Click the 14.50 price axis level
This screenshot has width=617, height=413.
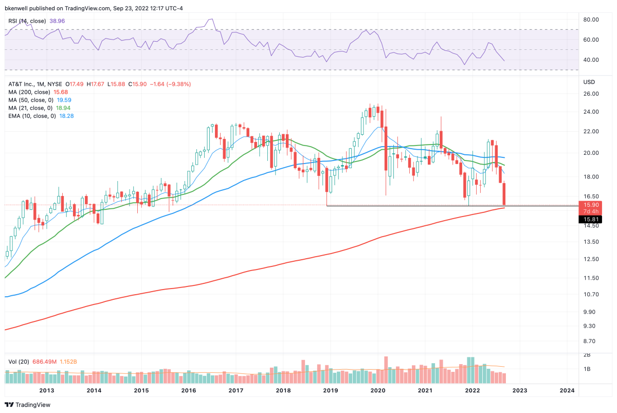pos(591,226)
